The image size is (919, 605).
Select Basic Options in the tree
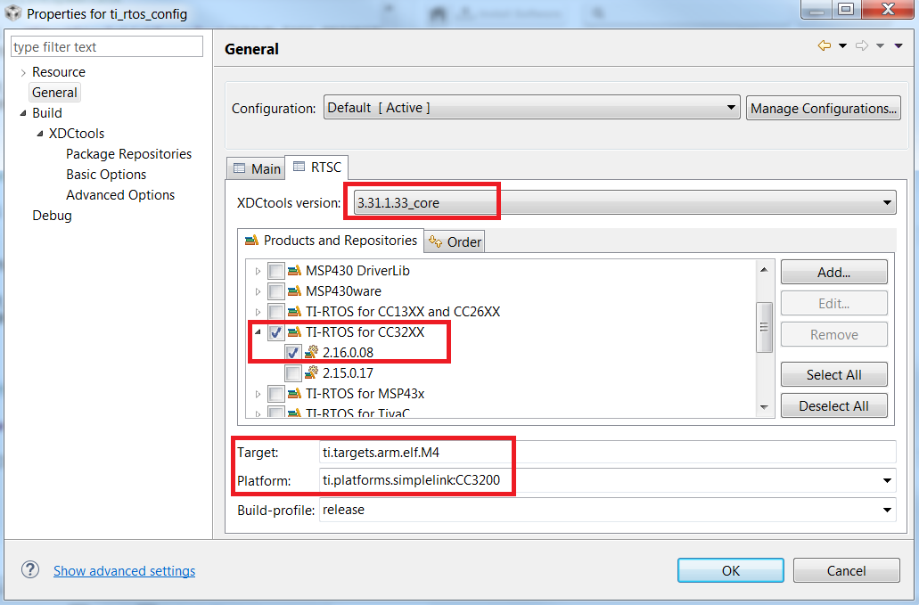[x=106, y=175]
